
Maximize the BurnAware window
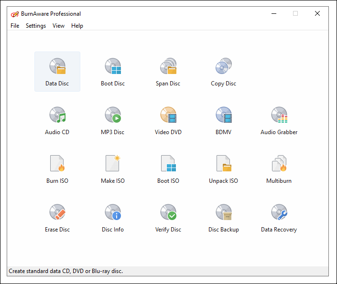(295, 13)
